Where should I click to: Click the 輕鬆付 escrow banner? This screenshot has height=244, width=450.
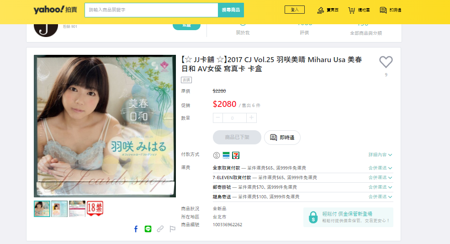348,217
